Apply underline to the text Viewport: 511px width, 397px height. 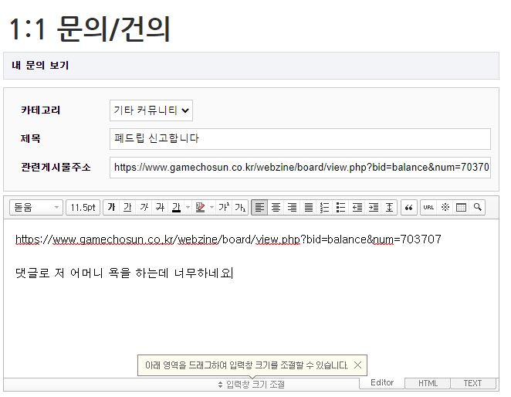pos(128,207)
